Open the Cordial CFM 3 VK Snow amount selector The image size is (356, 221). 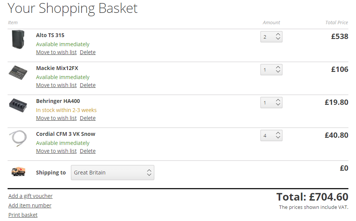[x=271, y=135]
